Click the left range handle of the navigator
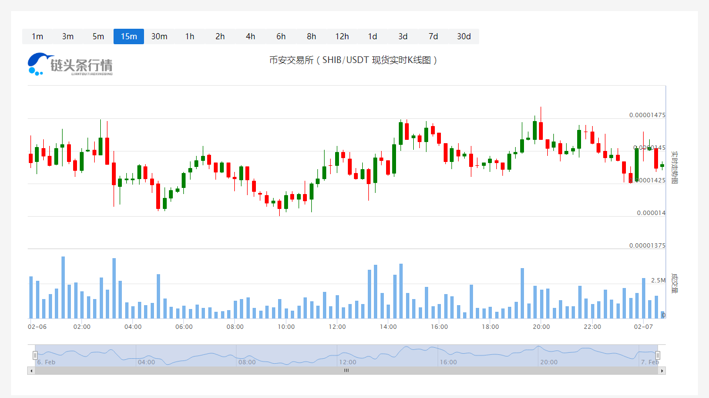 (x=35, y=355)
